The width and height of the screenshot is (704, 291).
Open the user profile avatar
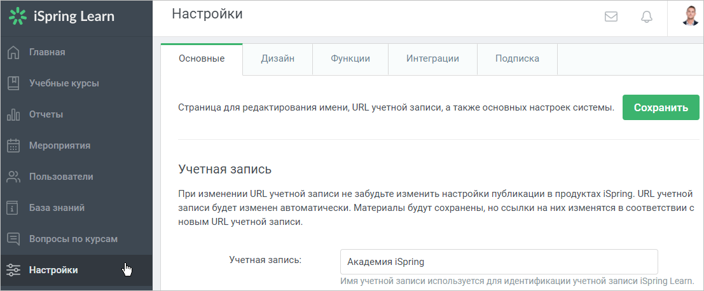coord(690,16)
